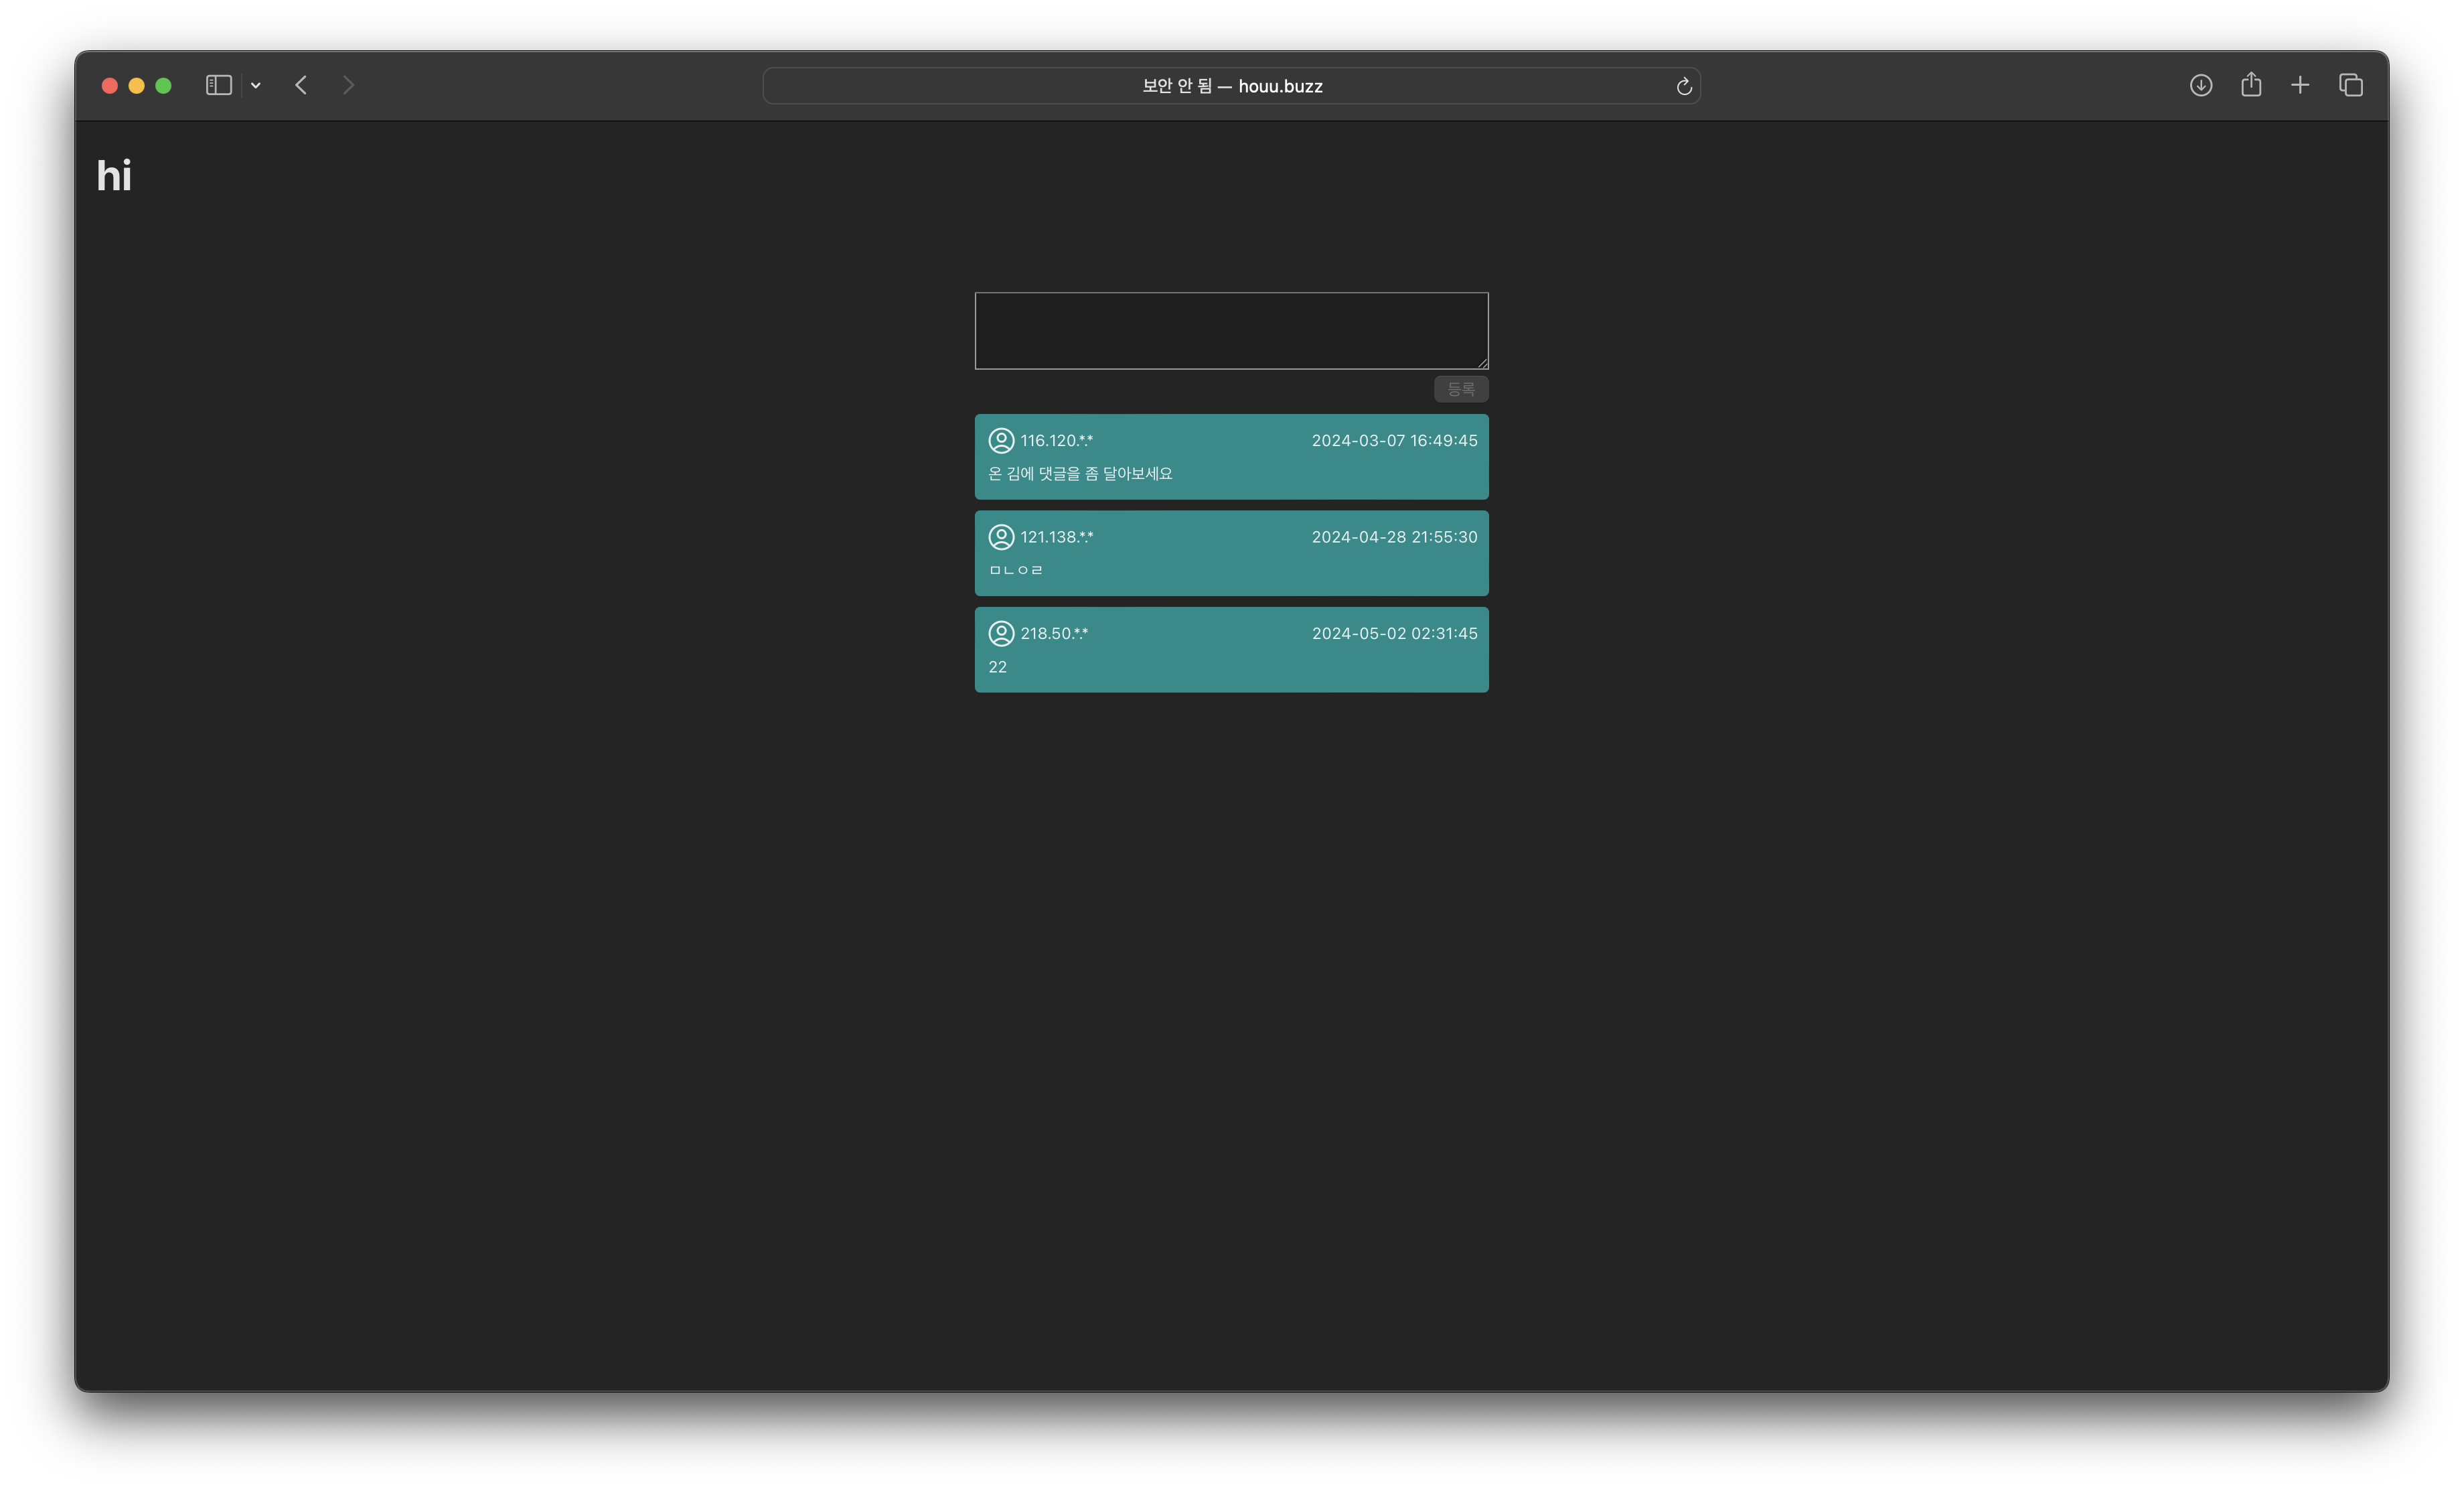Go back to the previous page
This screenshot has width=2464, height=1491.
301,85
